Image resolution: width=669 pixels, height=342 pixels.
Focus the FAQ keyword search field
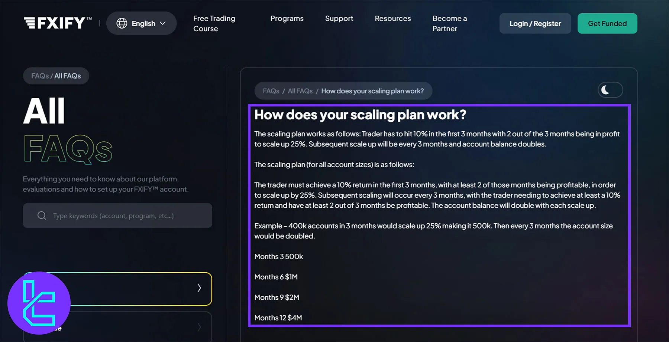coord(126,216)
